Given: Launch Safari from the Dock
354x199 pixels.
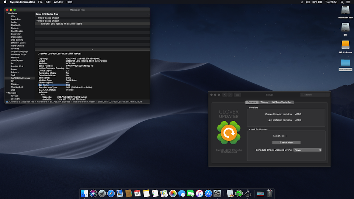Looking at the screenshot, I should click(111, 193).
